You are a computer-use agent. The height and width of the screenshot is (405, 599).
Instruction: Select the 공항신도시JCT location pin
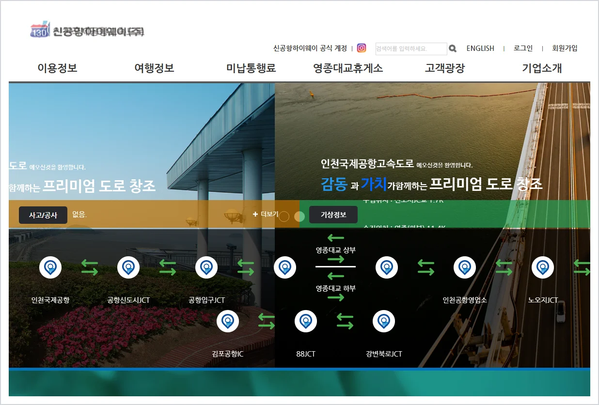point(128,267)
